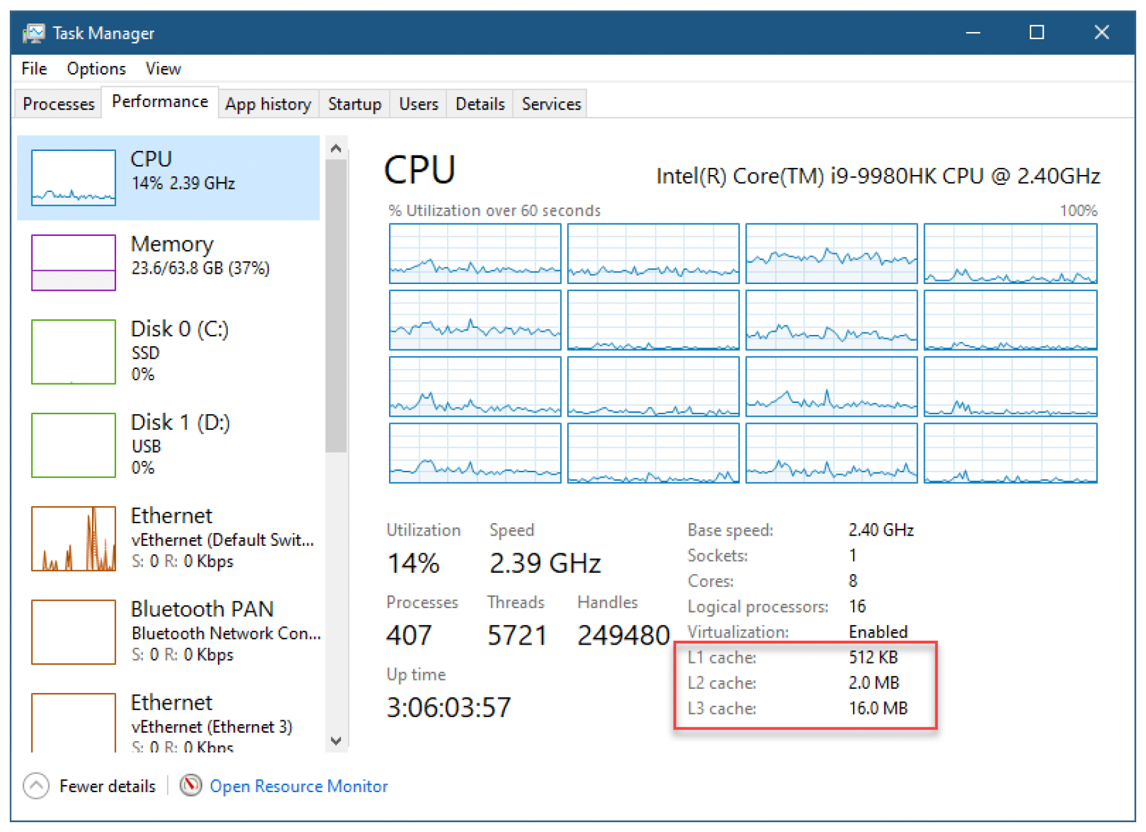The image size is (1146, 832).
Task: Select the Memory usage thumbnail graph
Action: tap(74, 263)
